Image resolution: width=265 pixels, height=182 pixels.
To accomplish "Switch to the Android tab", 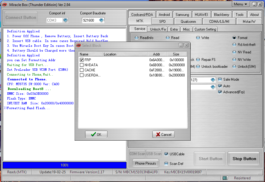I will pyautogui.click(x=164, y=14).
